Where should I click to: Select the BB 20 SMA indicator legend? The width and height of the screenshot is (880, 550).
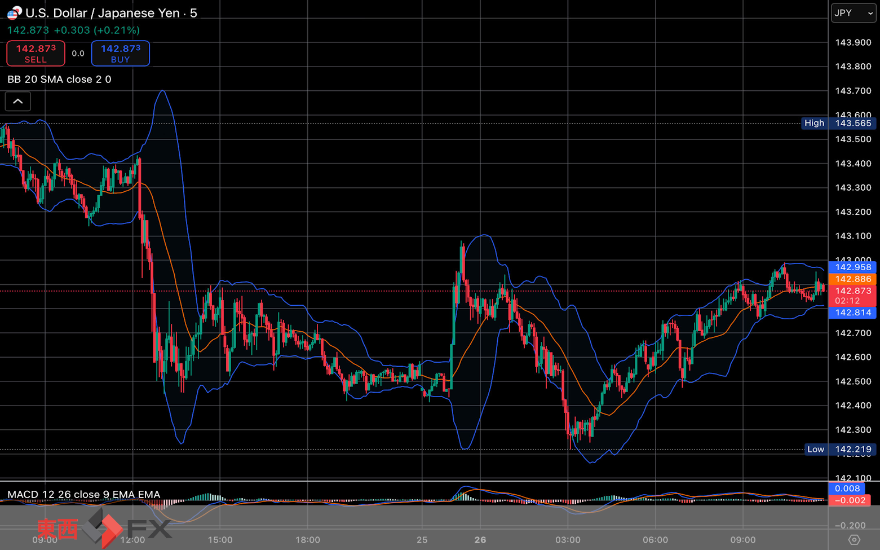(59, 80)
